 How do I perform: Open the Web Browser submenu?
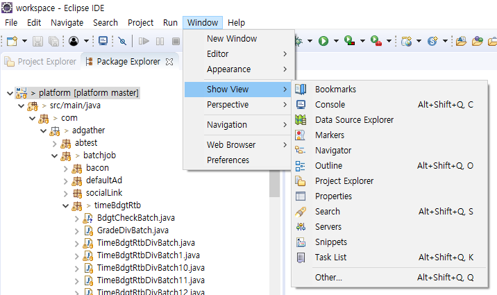(x=237, y=145)
